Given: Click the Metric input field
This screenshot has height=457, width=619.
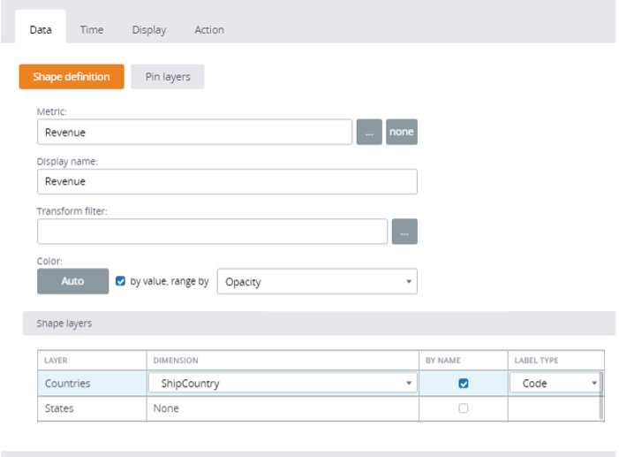Looking at the screenshot, I should [x=194, y=132].
